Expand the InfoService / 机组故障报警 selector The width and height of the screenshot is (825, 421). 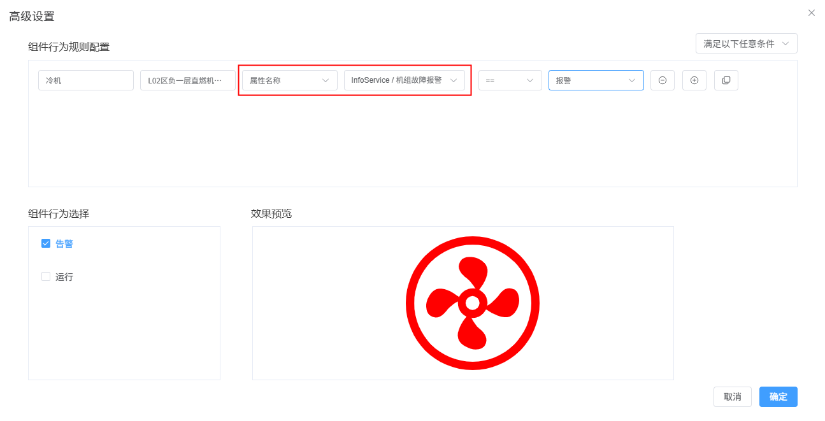click(x=405, y=80)
